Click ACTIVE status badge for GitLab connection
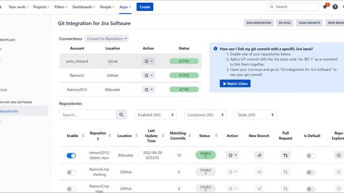This screenshot has width=344, height=193. (184, 61)
